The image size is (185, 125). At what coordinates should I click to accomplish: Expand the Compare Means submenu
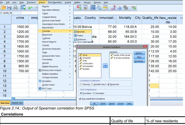click(56, 17)
